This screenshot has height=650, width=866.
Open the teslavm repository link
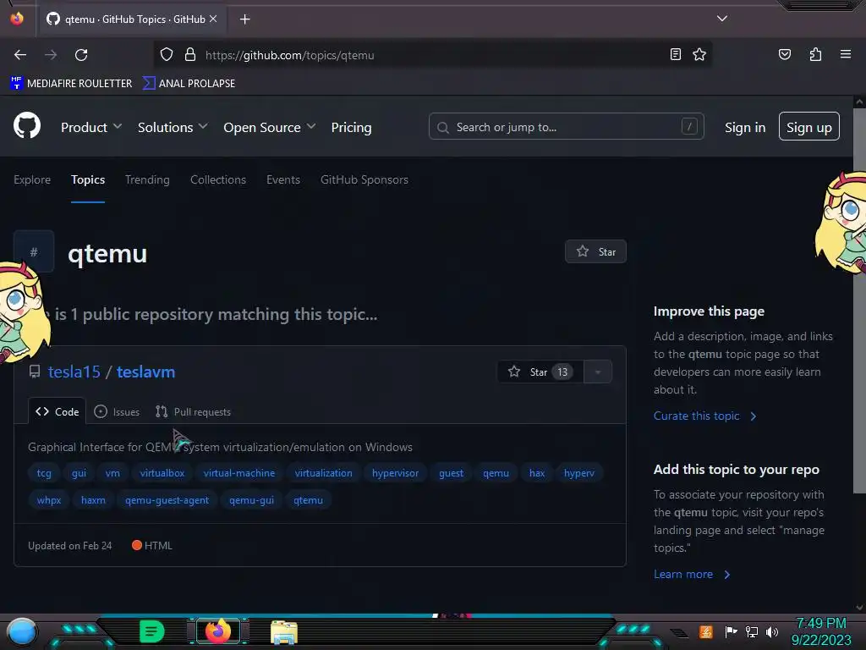pos(145,372)
